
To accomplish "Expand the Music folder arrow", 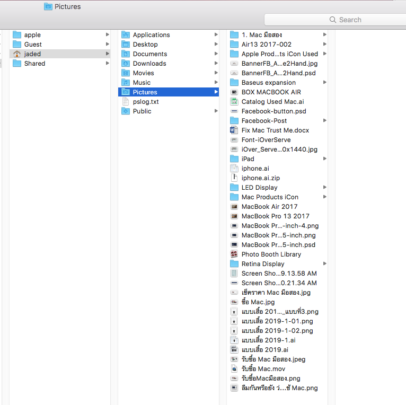I will pos(216,82).
